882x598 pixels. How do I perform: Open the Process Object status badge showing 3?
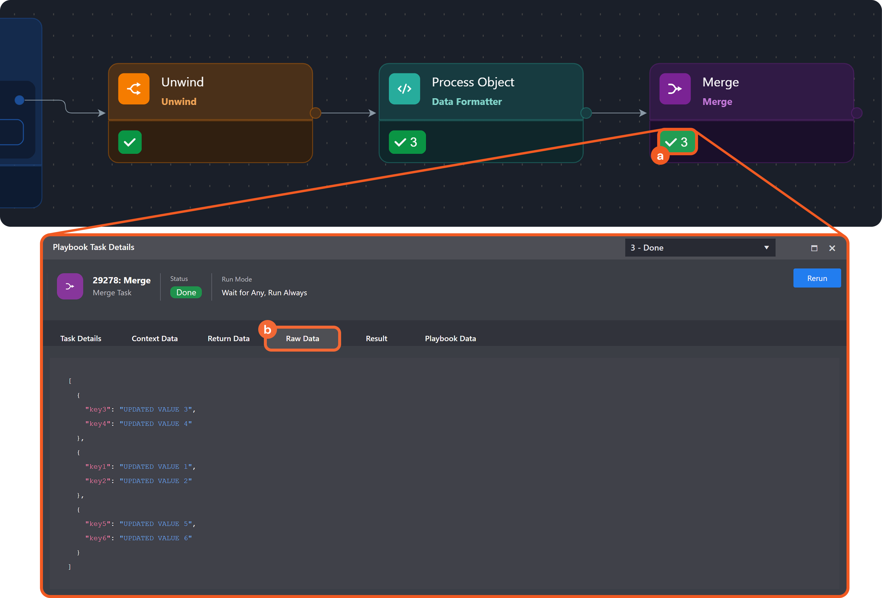click(x=407, y=142)
